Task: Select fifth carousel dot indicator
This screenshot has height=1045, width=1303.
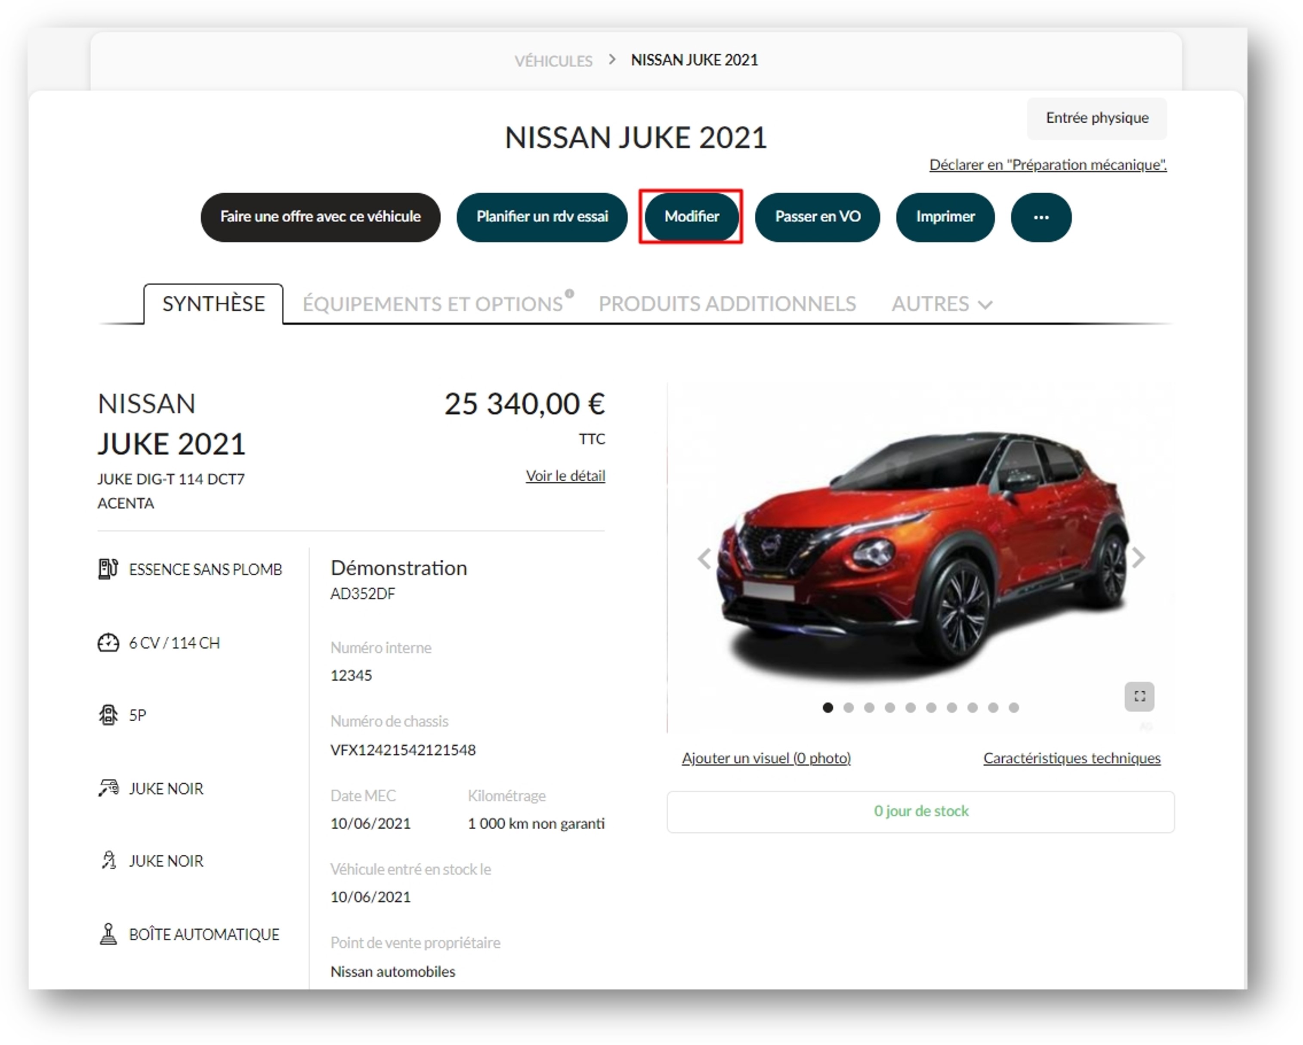Action: click(910, 707)
